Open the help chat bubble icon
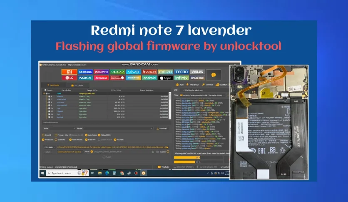348x202 pixels. click(214, 75)
